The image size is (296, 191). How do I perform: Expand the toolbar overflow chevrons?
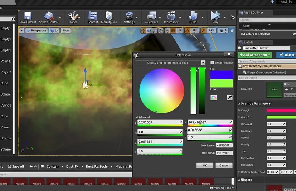tap(233, 18)
